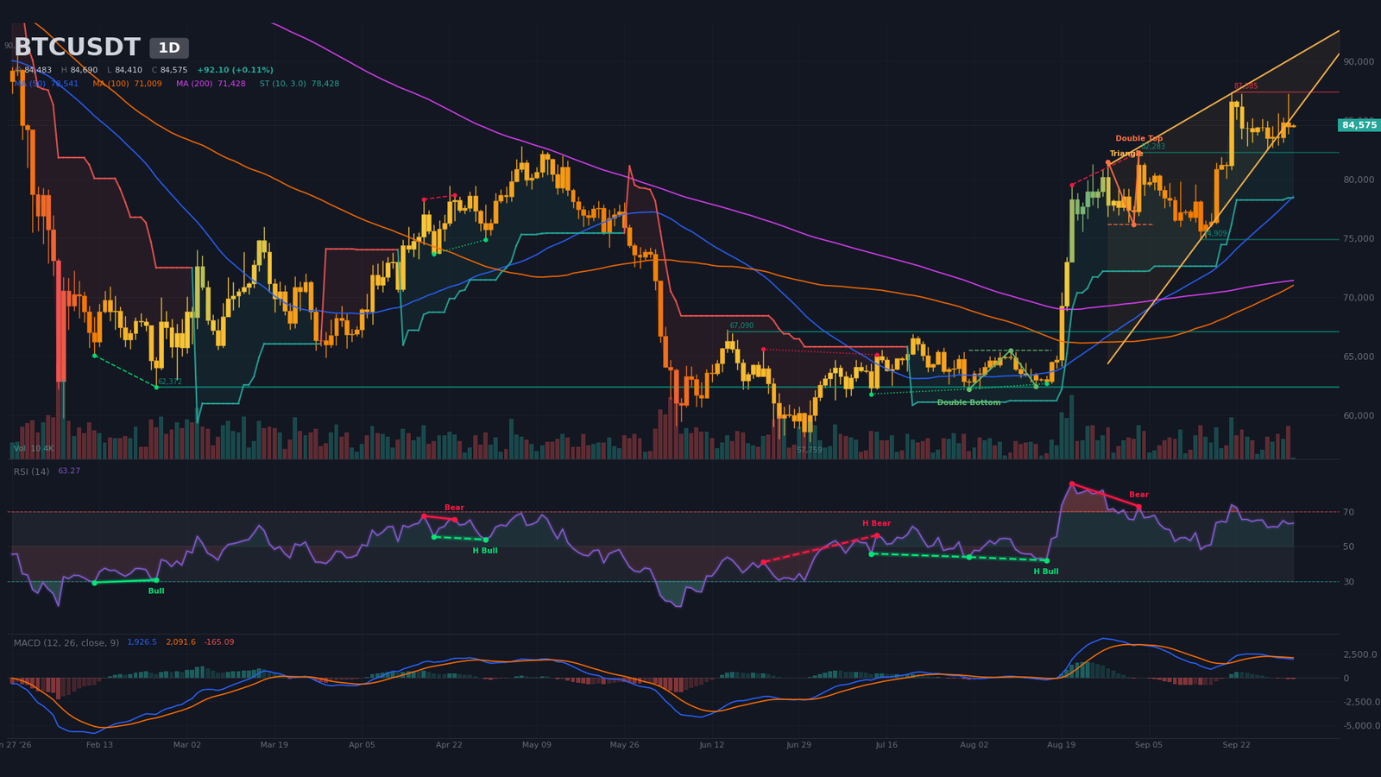Click the 62,372 support level label

coord(170,382)
